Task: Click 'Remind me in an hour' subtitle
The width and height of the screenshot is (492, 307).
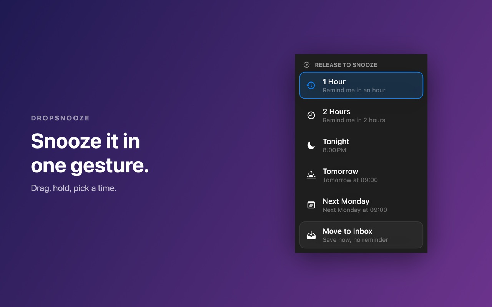Action: [354, 90]
